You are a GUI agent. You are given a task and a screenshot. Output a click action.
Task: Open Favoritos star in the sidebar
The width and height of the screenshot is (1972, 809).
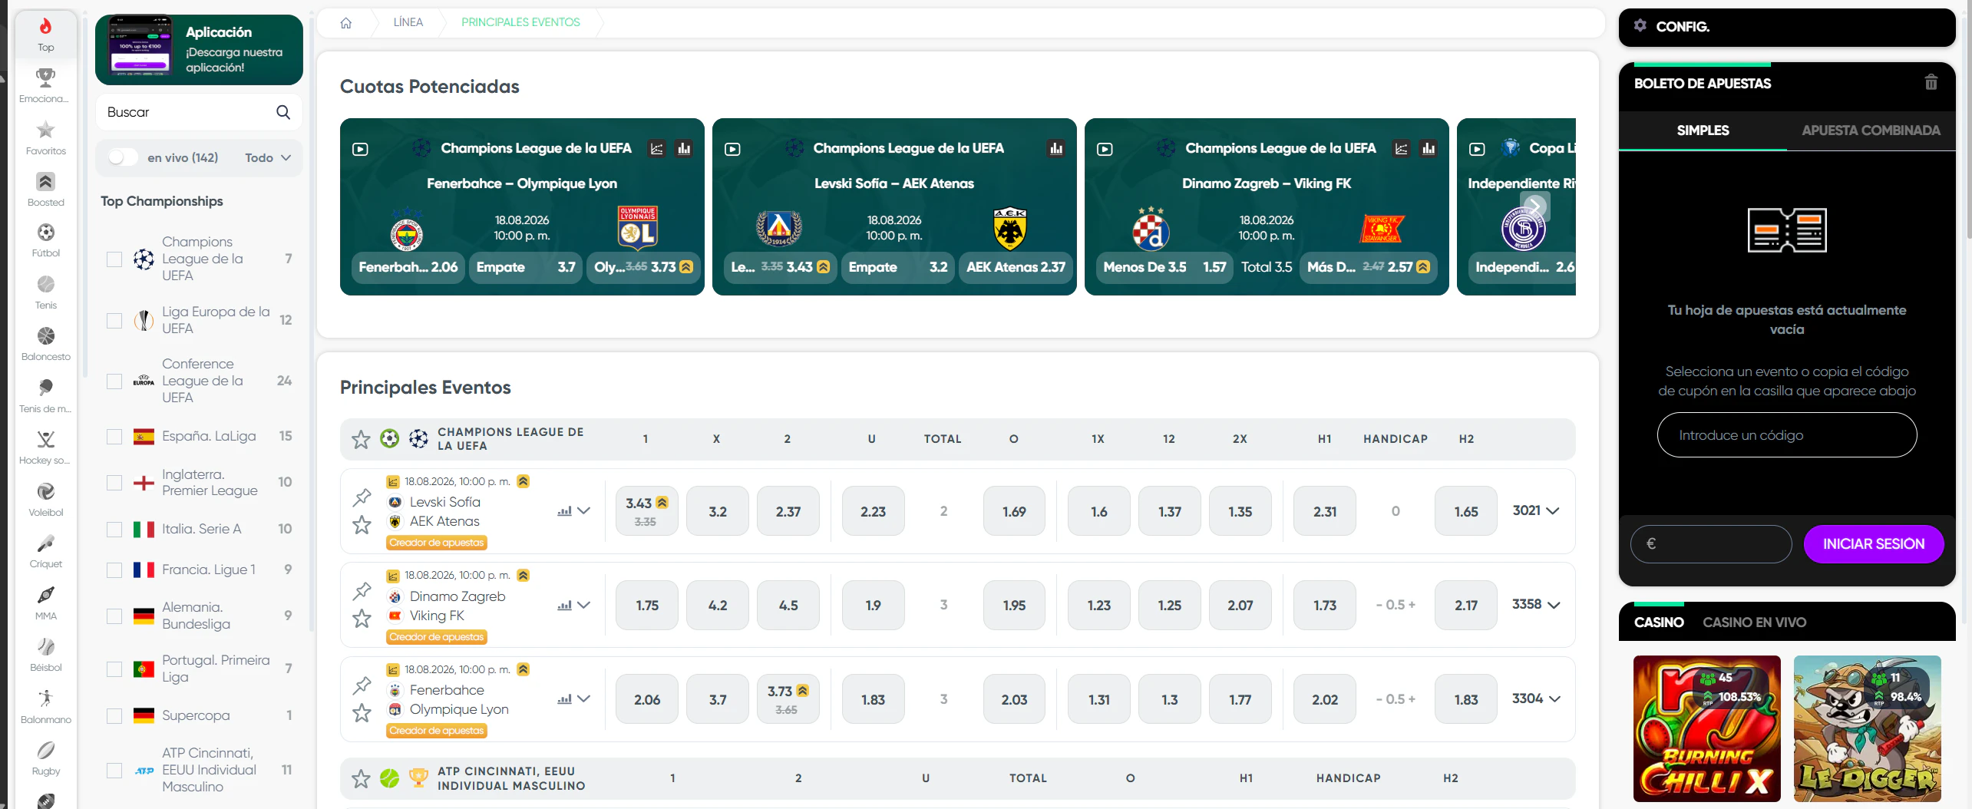coord(45,130)
